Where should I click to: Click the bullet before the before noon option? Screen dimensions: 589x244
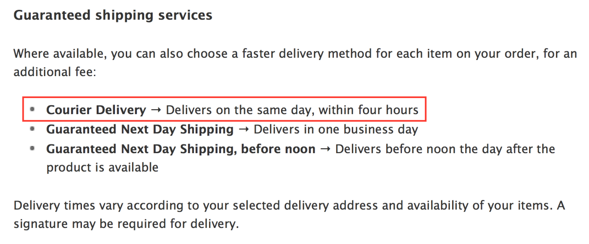(32, 148)
